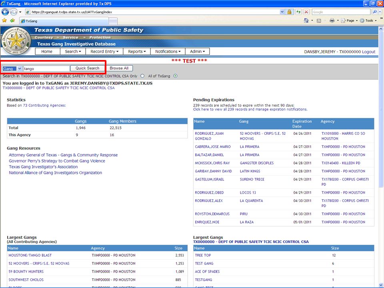Click agency link under logged-in message

[58, 88]
